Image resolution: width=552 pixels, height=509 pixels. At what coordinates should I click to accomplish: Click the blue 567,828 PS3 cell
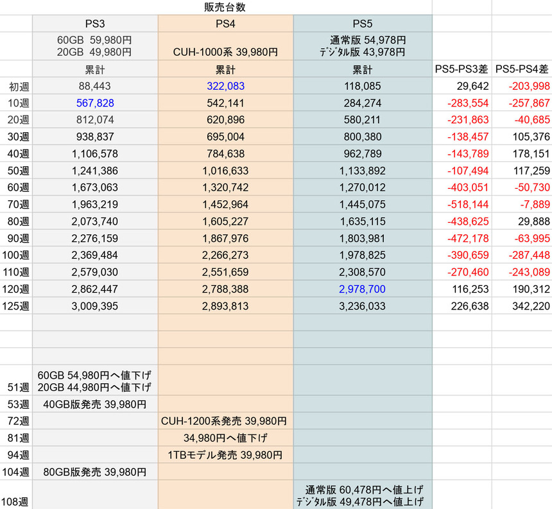tap(95, 103)
